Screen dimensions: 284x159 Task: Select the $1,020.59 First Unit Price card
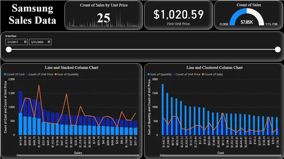click(178, 15)
